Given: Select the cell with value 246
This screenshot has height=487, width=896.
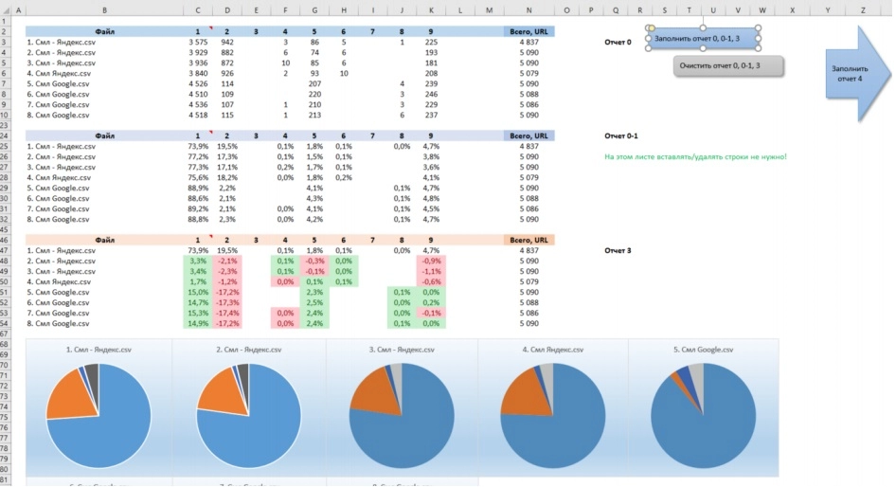Looking at the screenshot, I should click(431, 95).
